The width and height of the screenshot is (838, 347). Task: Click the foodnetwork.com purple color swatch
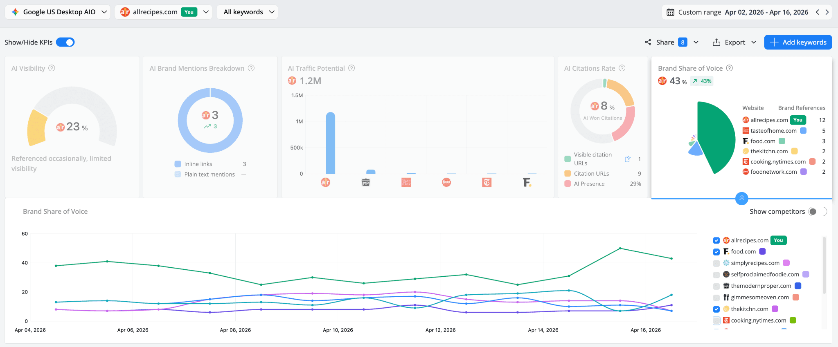804,172
